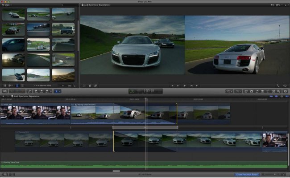Viewport: 290px width, 178px height.
Task: Switch browser to filmstrip view
Action: [17, 85]
